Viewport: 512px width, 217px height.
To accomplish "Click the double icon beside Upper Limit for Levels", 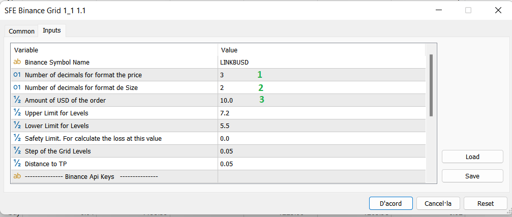I will tap(17, 113).
